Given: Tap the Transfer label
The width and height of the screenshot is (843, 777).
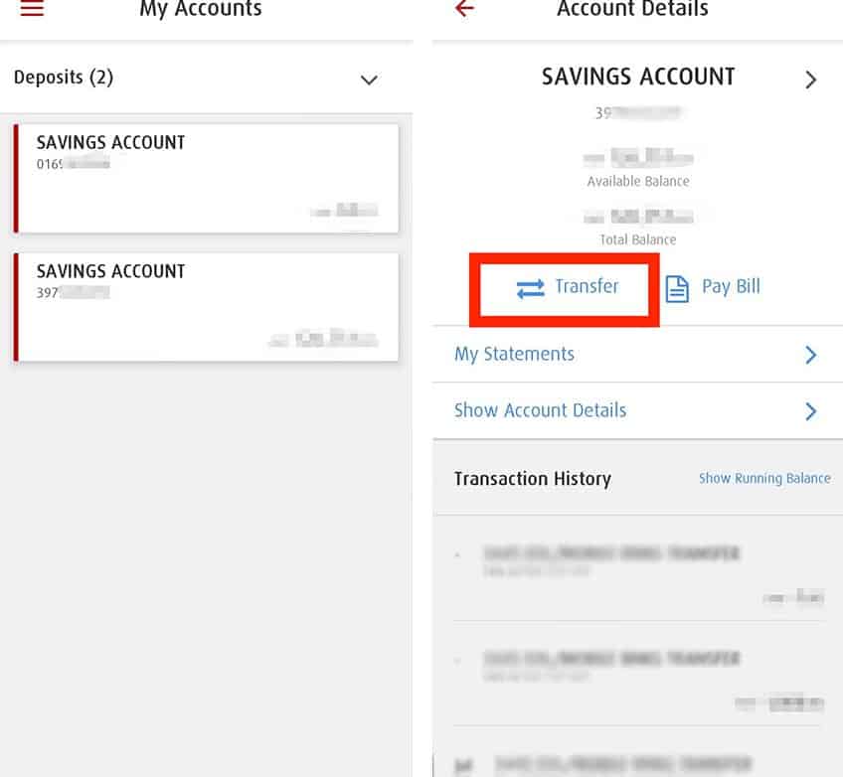Looking at the screenshot, I should [587, 286].
